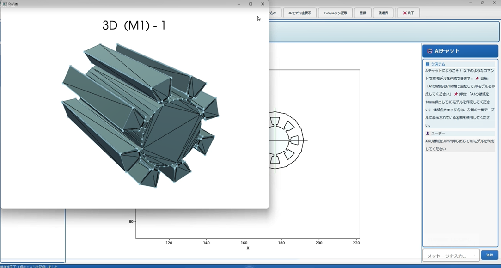Image resolution: width=501 pixels, height=268 pixels.
Task: Click the red X 終了 exit button
Action: click(409, 13)
